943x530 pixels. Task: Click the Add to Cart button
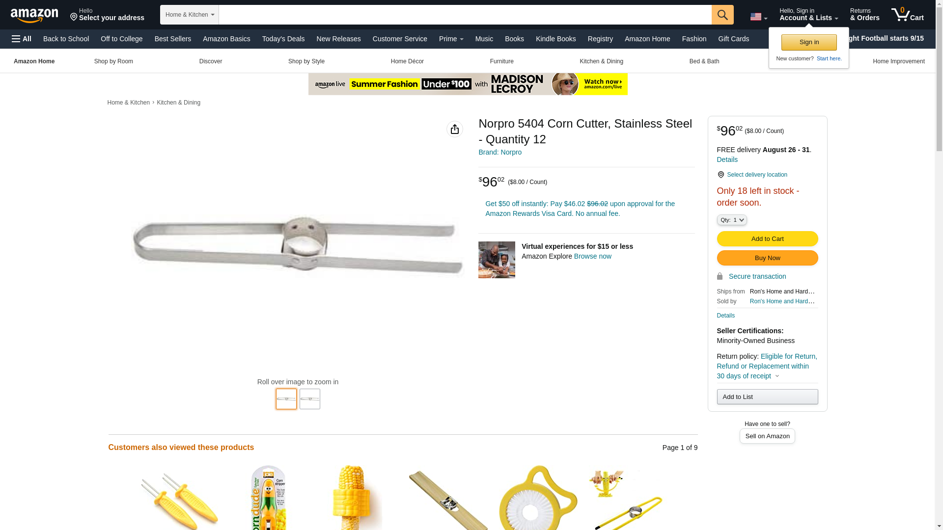(767, 239)
